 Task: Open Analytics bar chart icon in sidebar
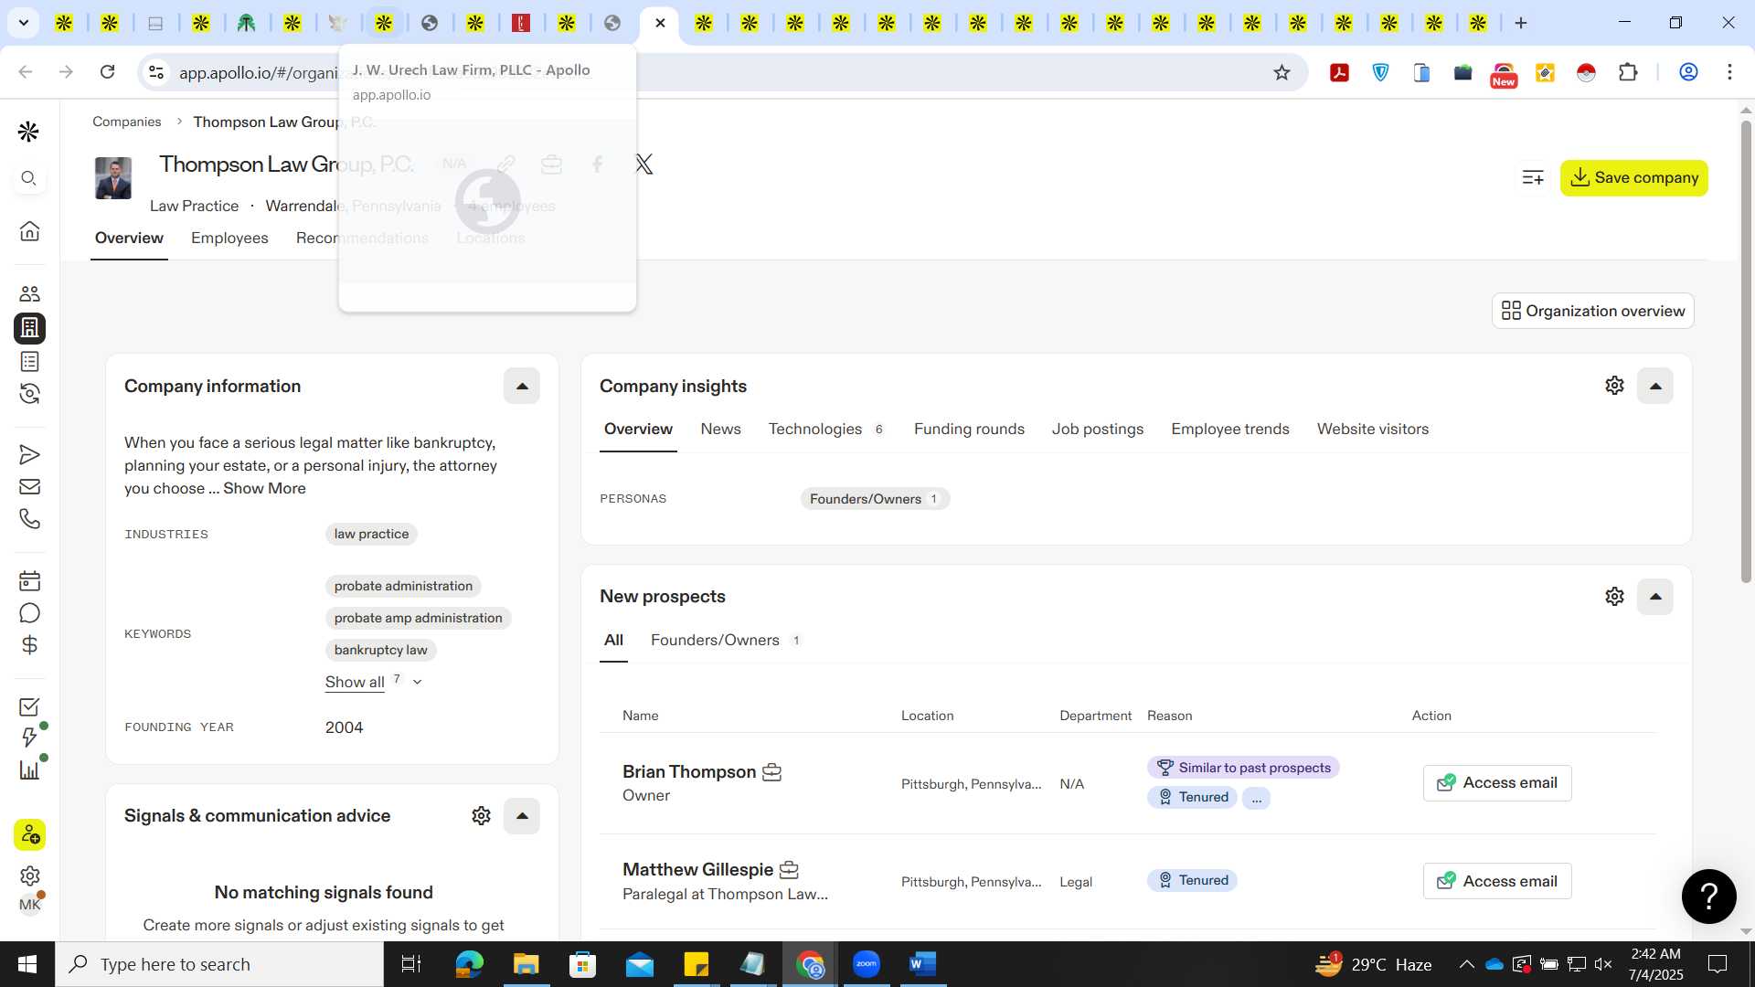29,770
